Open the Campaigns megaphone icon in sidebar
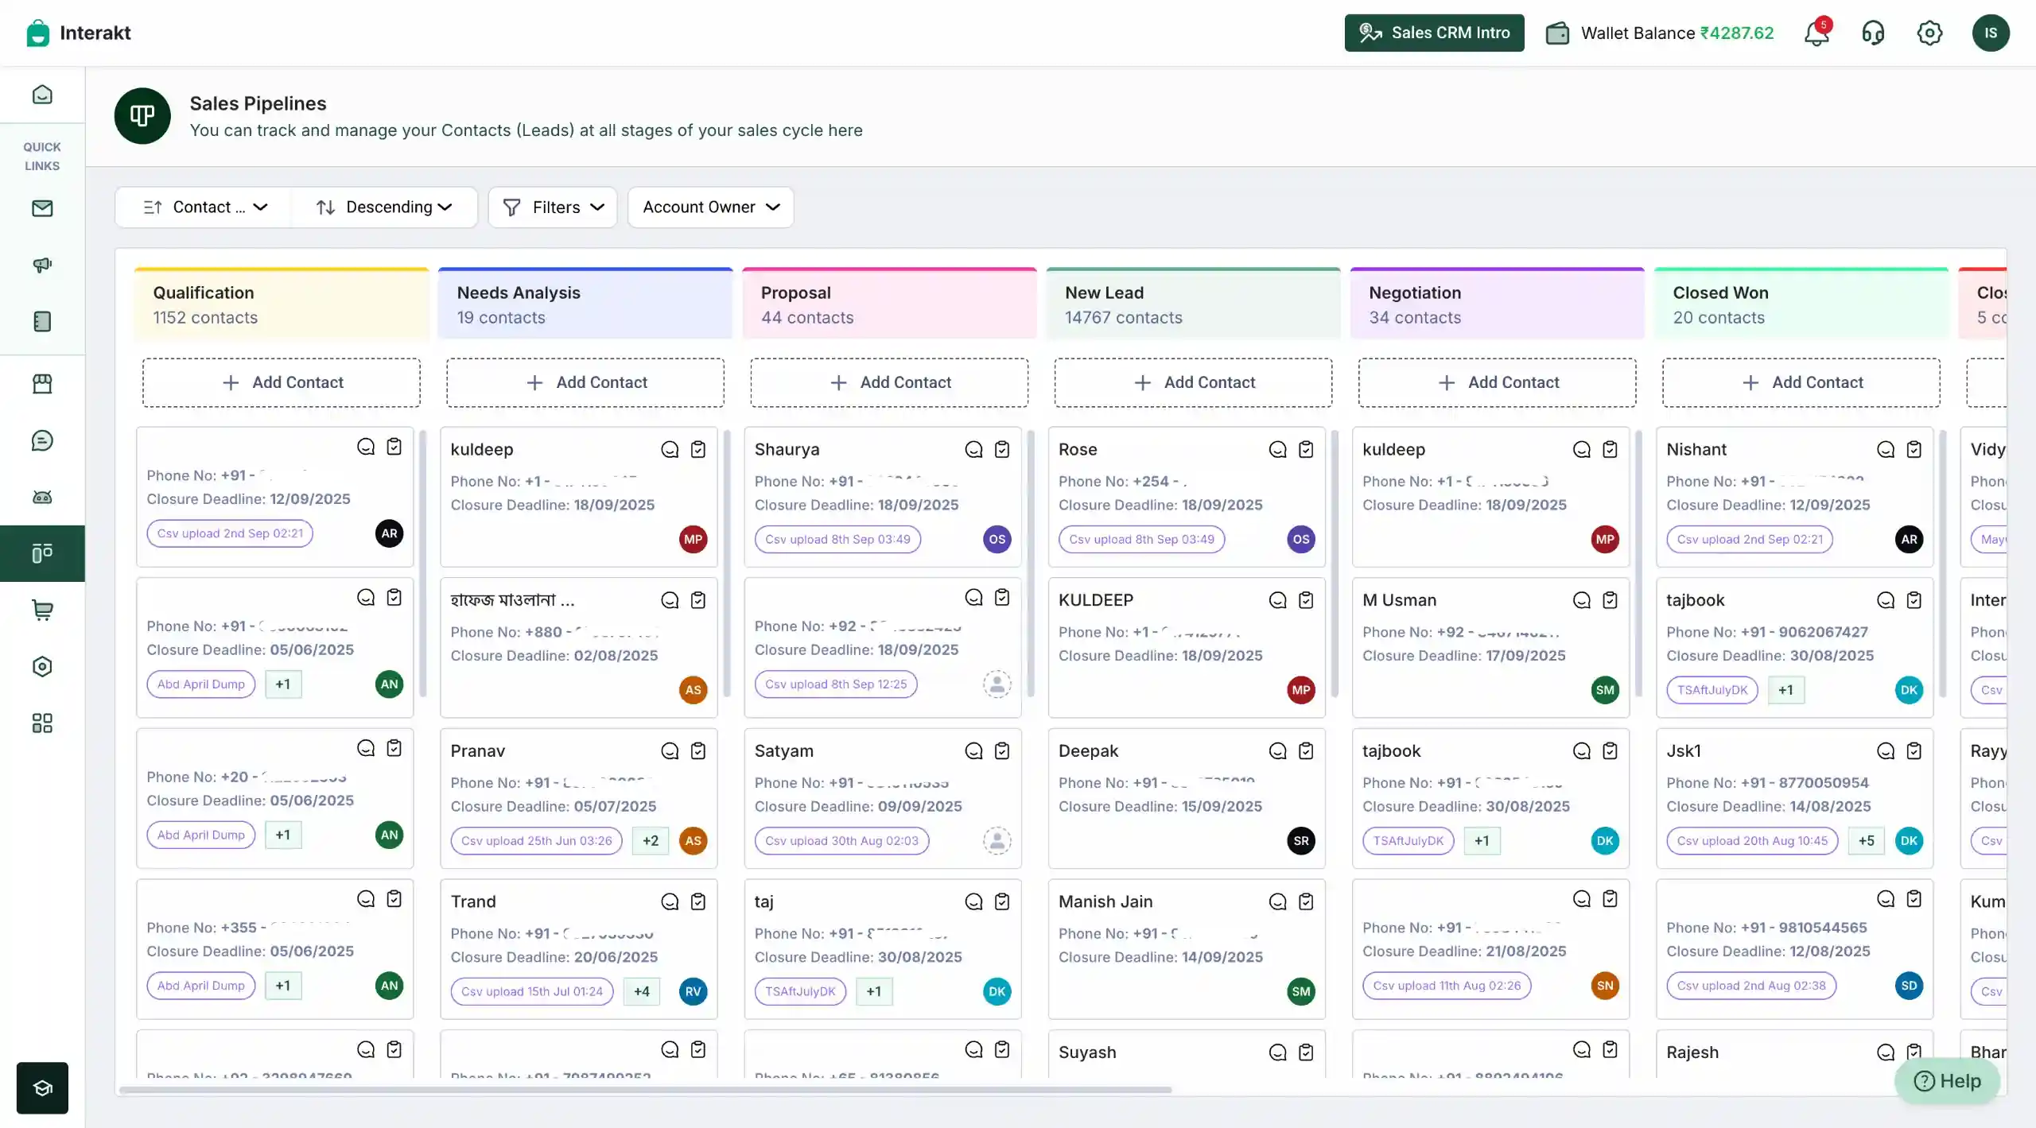Image resolution: width=2036 pixels, height=1128 pixels. (42, 265)
